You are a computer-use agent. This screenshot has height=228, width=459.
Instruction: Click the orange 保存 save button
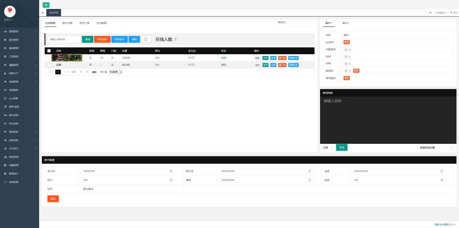[x=53, y=199]
